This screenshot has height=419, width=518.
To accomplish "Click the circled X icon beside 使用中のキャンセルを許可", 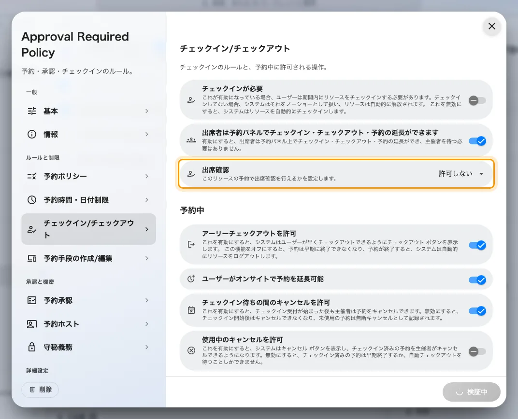I will [191, 350].
